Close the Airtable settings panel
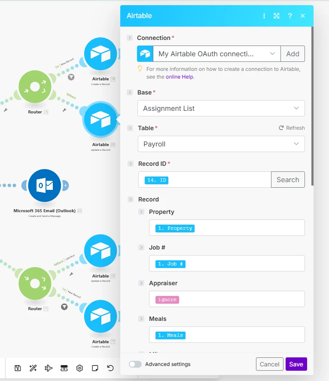 [302, 16]
